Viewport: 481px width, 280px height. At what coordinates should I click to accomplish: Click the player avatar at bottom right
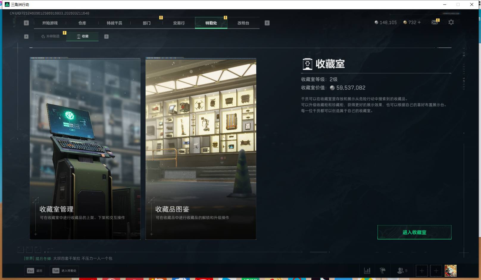point(450,270)
